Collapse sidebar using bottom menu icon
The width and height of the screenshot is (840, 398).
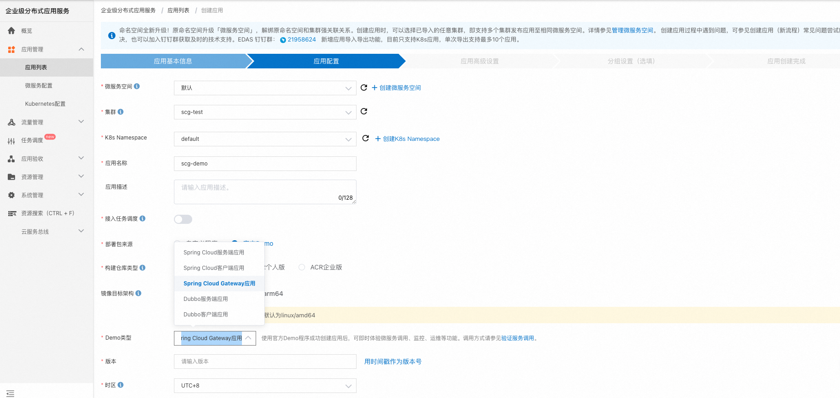tap(10, 393)
